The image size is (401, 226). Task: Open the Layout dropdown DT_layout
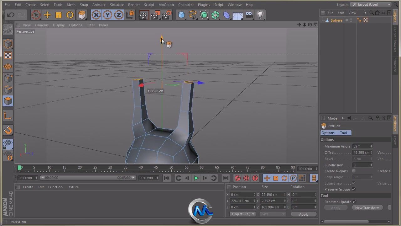point(371,4)
